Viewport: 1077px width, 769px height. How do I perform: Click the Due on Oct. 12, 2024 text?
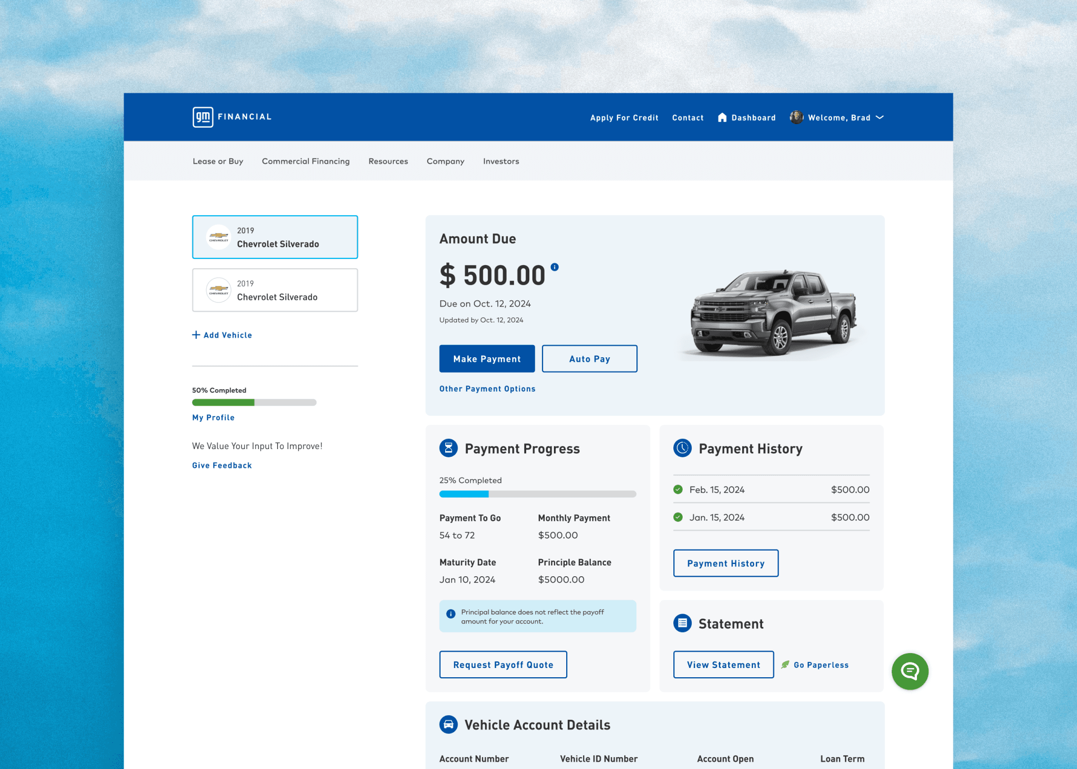485,303
